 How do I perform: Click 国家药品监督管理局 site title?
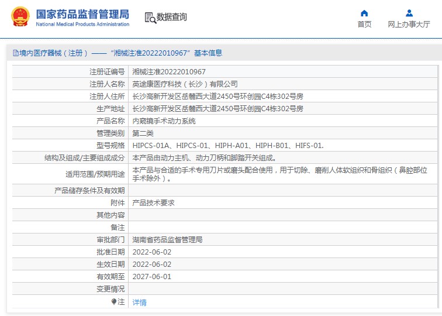coord(82,15)
